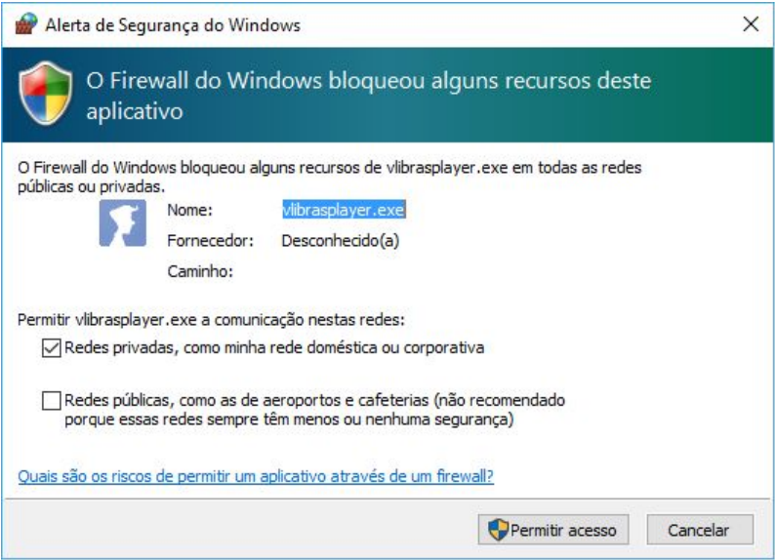
Task: Allow access with Permitir acesso button
Action: (553, 530)
